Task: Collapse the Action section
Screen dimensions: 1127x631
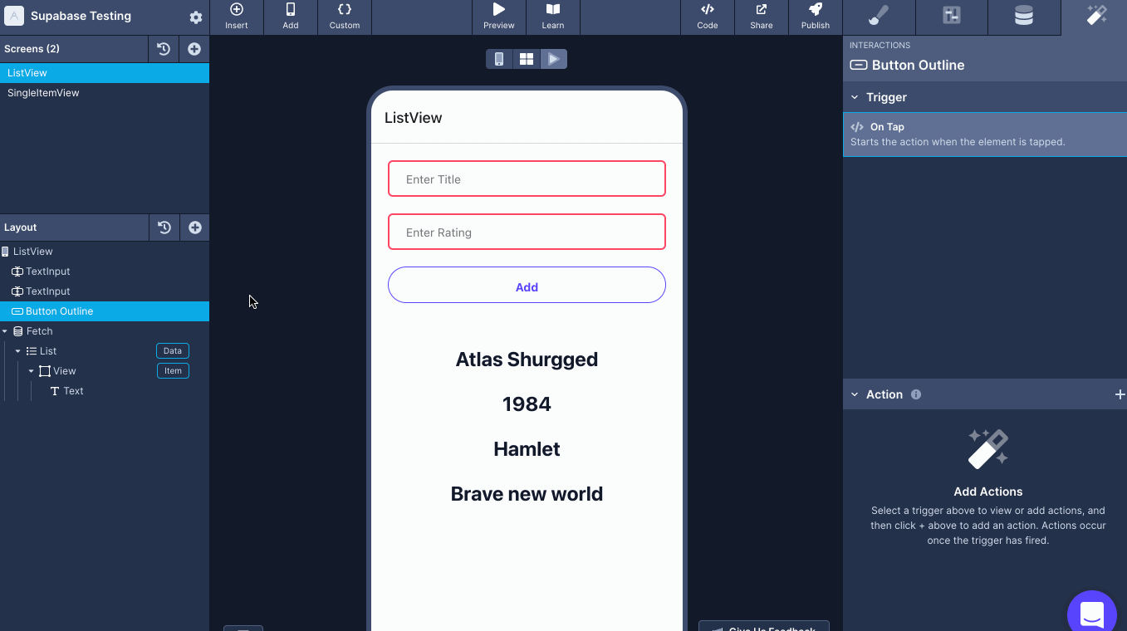Action: point(855,394)
